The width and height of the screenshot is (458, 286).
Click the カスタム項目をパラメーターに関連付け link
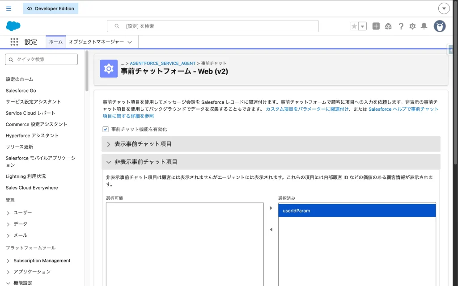pyautogui.click(x=307, y=109)
